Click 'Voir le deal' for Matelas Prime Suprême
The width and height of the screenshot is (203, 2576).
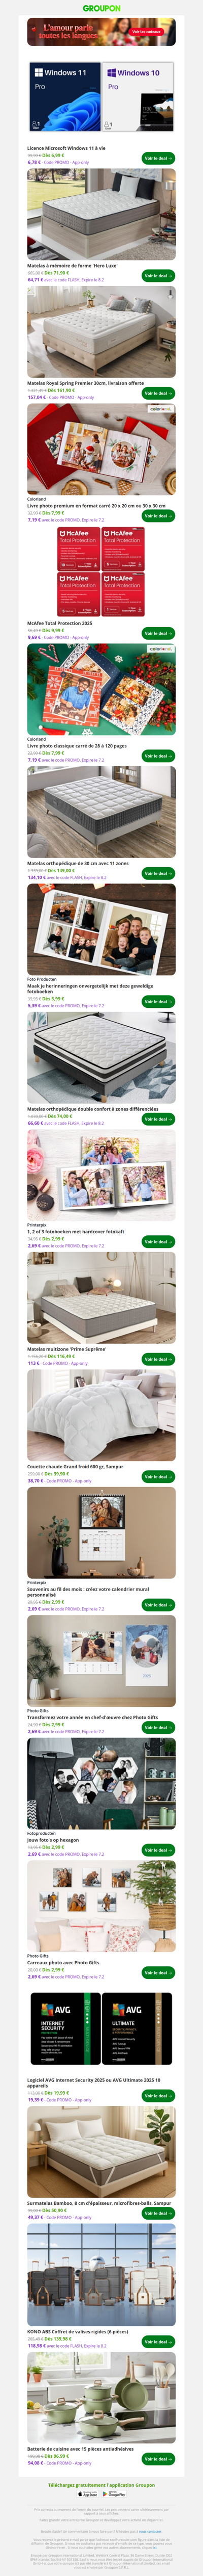[x=158, y=1359]
